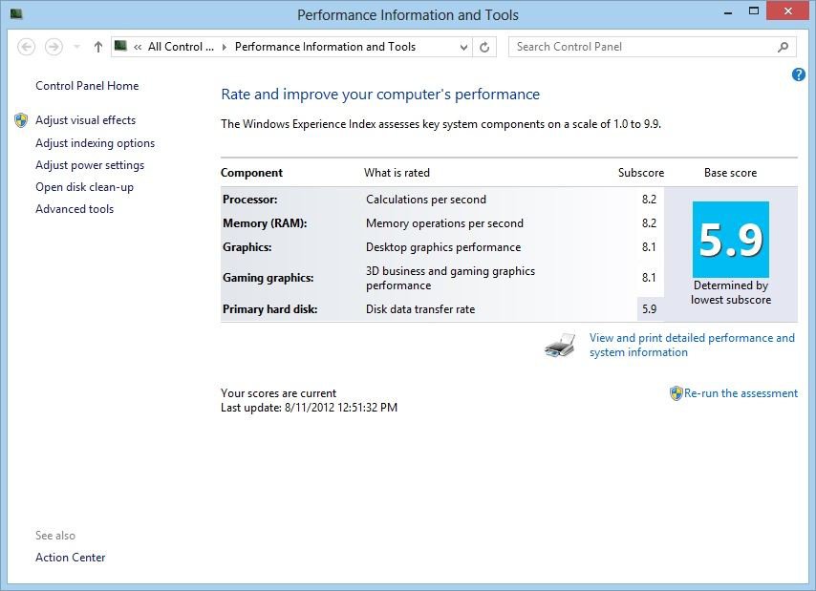This screenshot has height=591, width=816.
Task: Click the Your scores are current text
Action: click(x=278, y=393)
